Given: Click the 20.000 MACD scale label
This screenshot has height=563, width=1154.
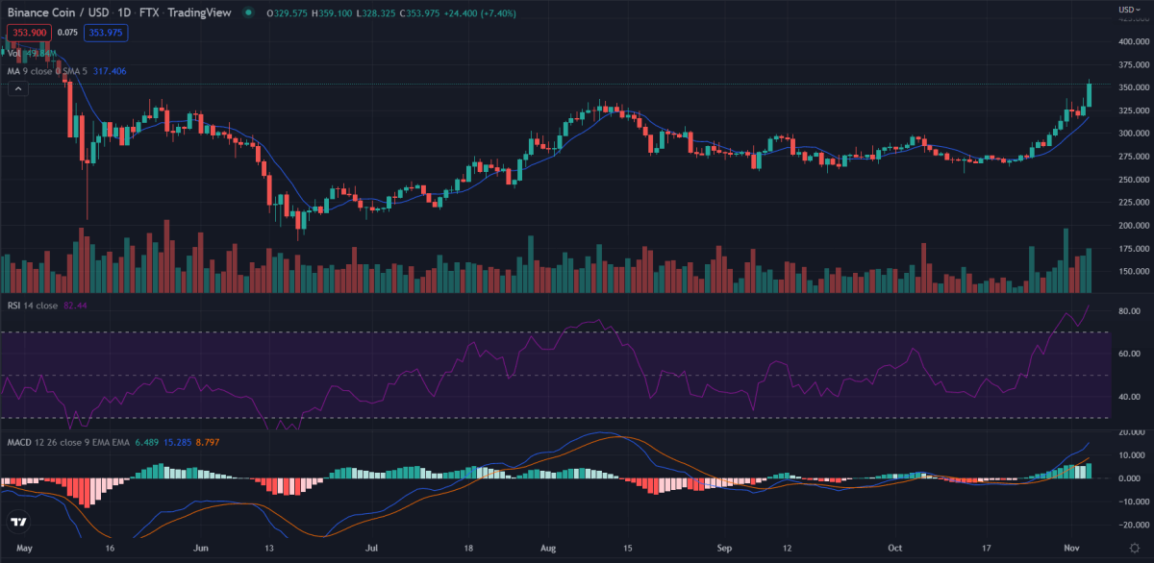Looking at the screenshot, I should pos(1133,431).
